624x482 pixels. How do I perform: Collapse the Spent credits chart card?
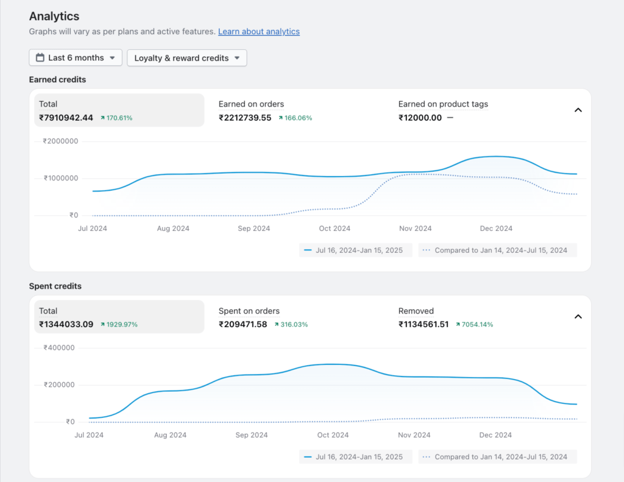pos(578,316)
